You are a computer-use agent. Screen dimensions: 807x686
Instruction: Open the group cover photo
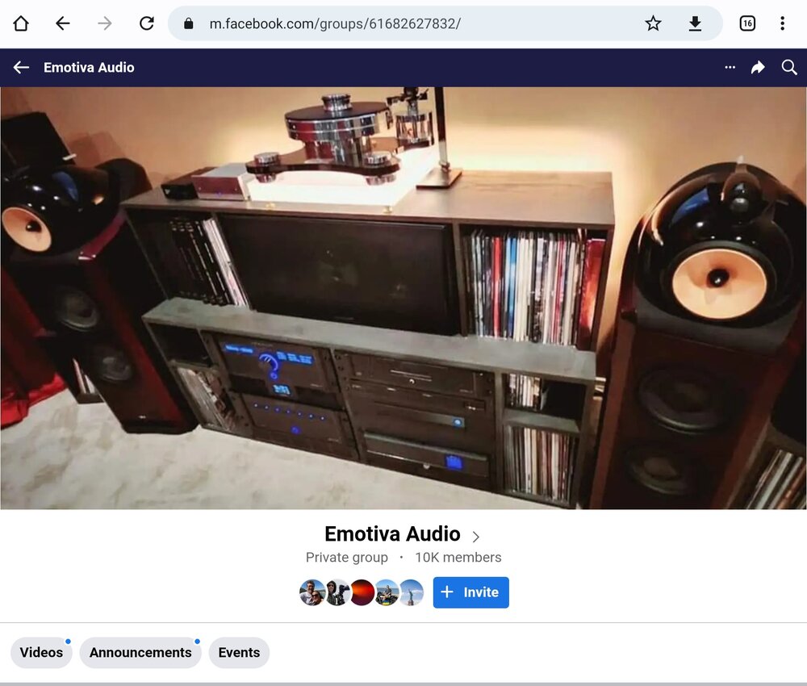tap(403, 299)
